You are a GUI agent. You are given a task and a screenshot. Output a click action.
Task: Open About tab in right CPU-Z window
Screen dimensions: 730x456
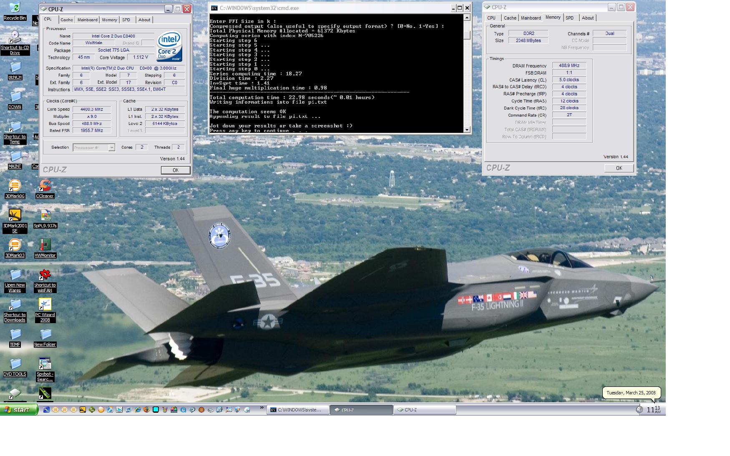[588, 18]
